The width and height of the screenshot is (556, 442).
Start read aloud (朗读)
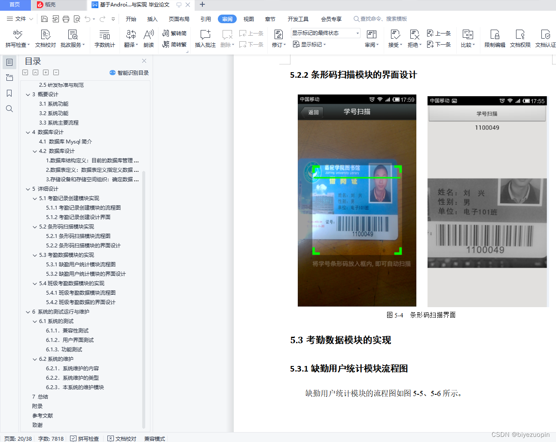click(149, 38)
